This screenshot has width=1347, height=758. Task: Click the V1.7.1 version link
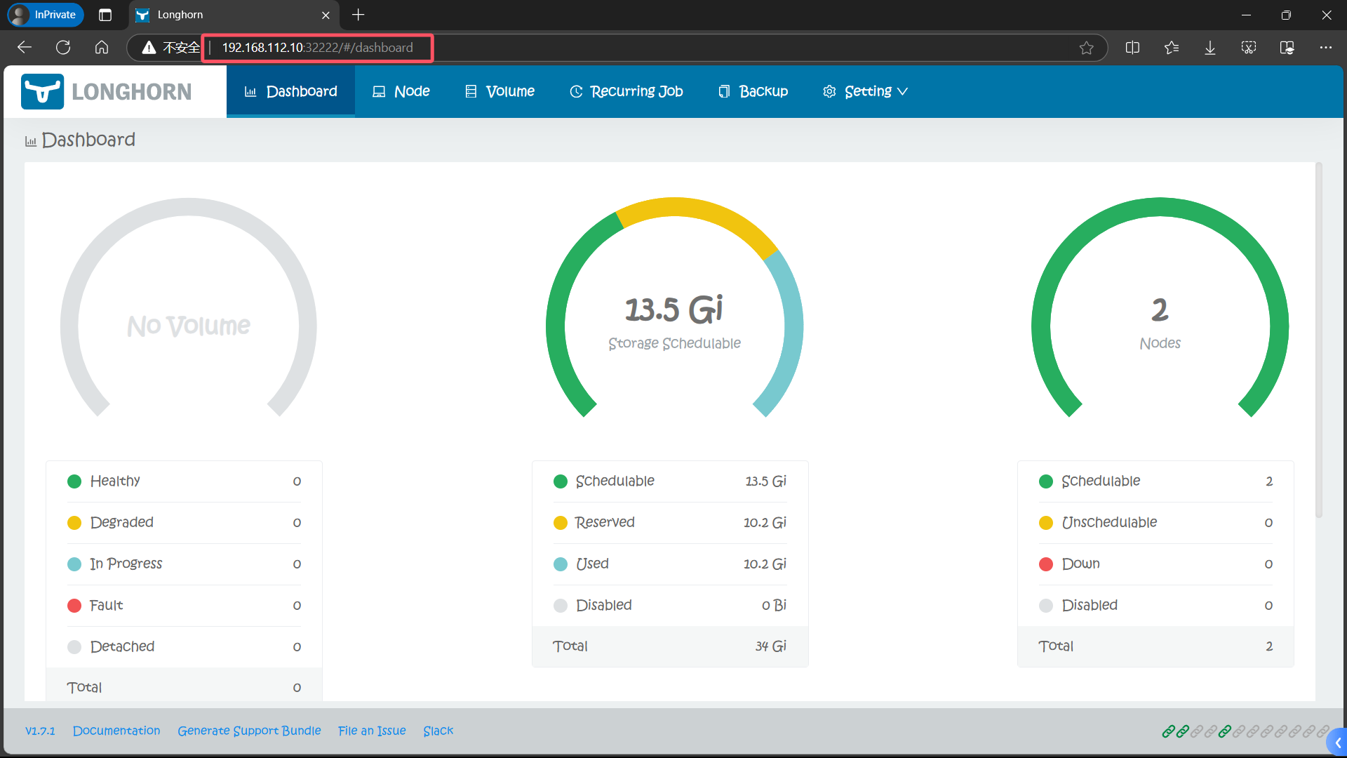[x=40, y=731]
